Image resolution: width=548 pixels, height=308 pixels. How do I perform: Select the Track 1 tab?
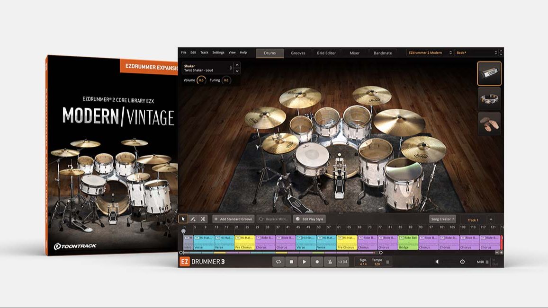click(x=473, y=220)
